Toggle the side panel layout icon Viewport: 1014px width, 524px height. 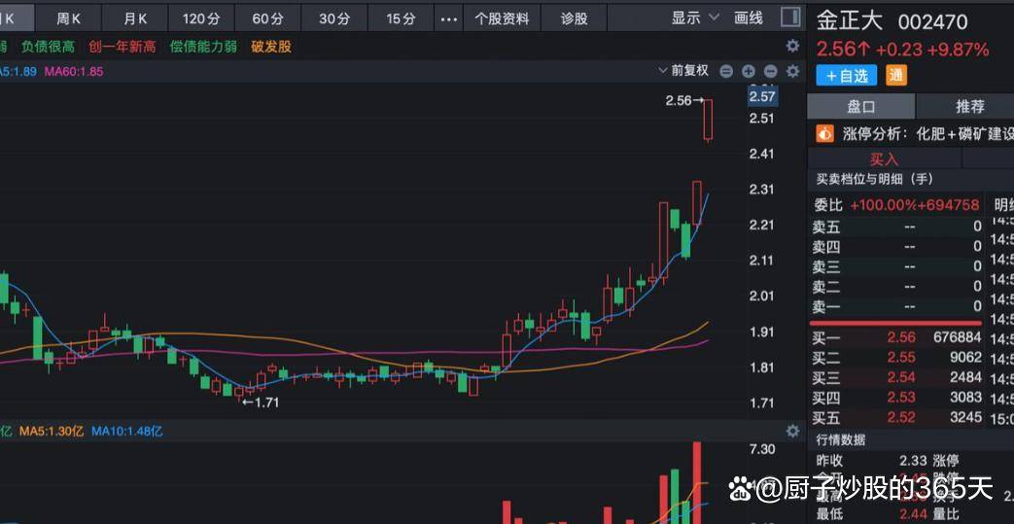(x=791, y=17)
